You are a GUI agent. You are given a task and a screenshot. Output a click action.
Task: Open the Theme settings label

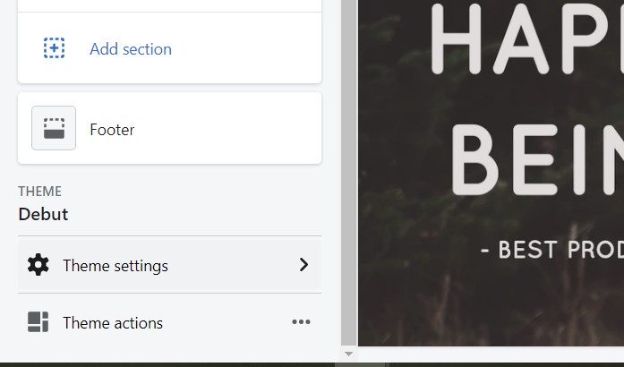[115, 266]
